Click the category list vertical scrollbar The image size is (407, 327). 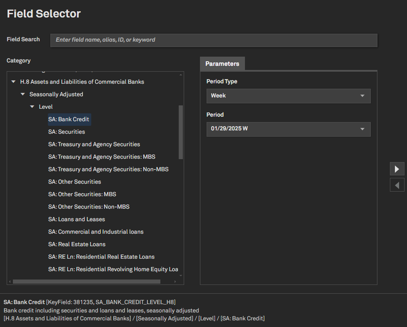181,132
